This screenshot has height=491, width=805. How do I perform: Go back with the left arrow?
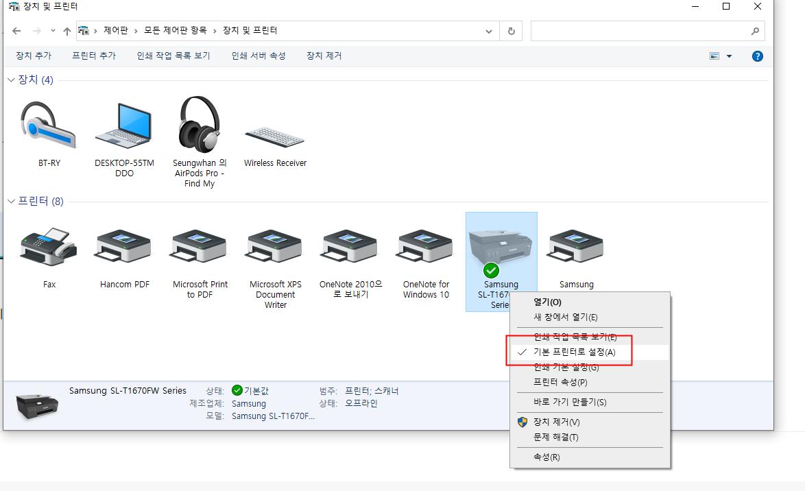coord(16,31)
